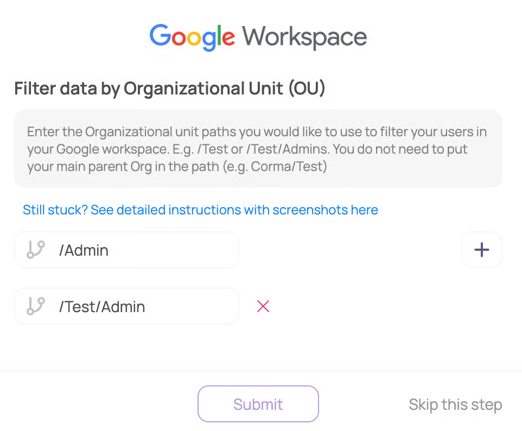Click the branch icon beside /Admin
The height and width of the screenshot is (431, 522).
[35, 250]
